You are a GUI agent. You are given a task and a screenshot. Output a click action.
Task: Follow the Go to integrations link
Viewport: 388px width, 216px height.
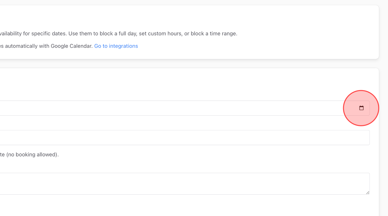click(116, 46)
